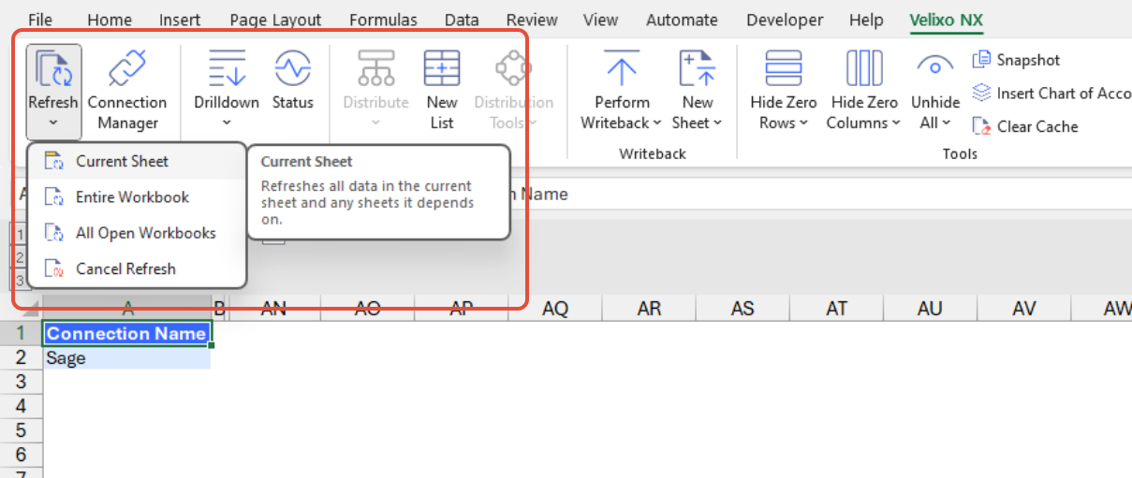
Task: Select column header AR
Action: (x=649, y=309)
